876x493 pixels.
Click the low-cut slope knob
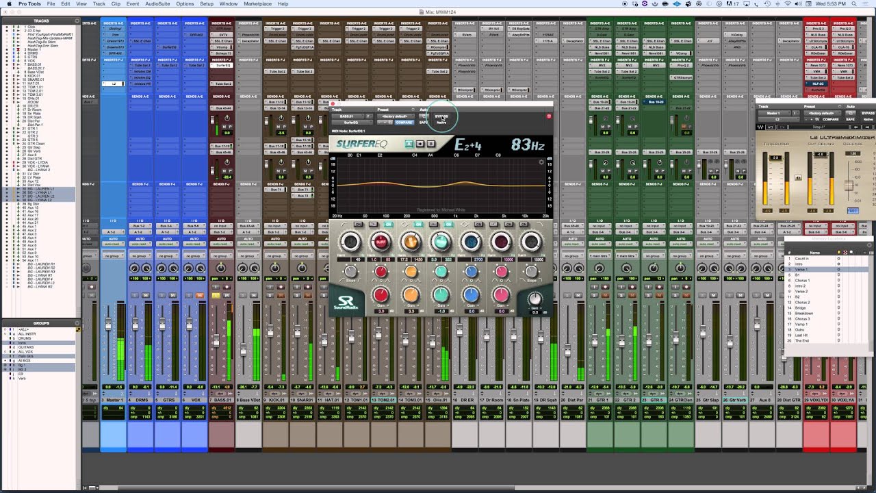pyautogui.click(x=350, y=273)
